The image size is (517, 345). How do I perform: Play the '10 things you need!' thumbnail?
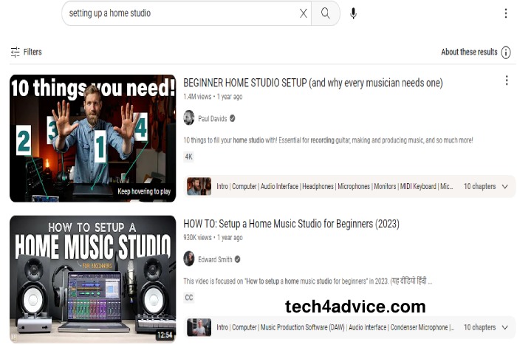pyautogui.click(x=92, y=138)
